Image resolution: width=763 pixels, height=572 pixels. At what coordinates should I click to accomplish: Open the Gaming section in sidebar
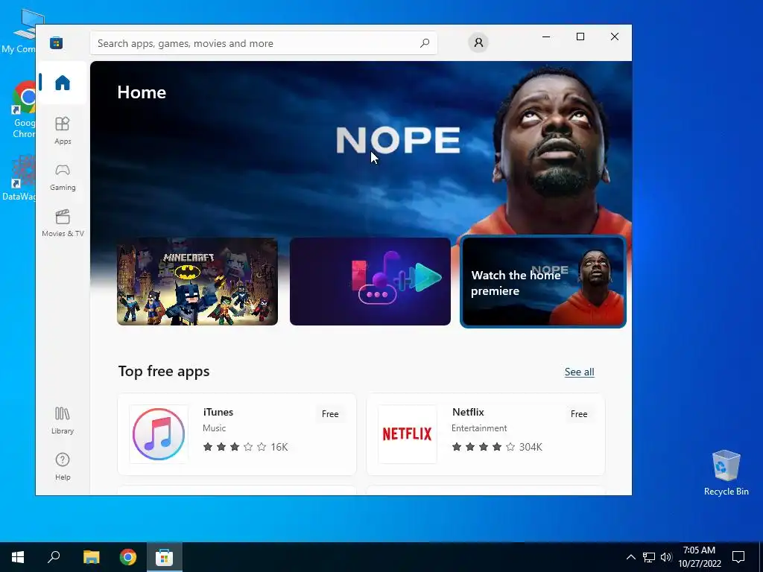(x=63, y=177)
